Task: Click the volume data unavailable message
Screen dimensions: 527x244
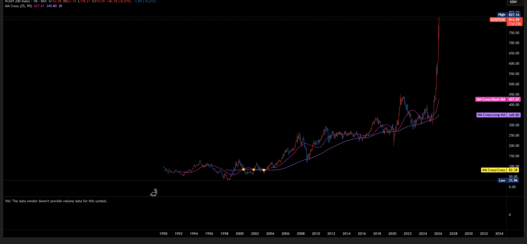Action: 56,201
